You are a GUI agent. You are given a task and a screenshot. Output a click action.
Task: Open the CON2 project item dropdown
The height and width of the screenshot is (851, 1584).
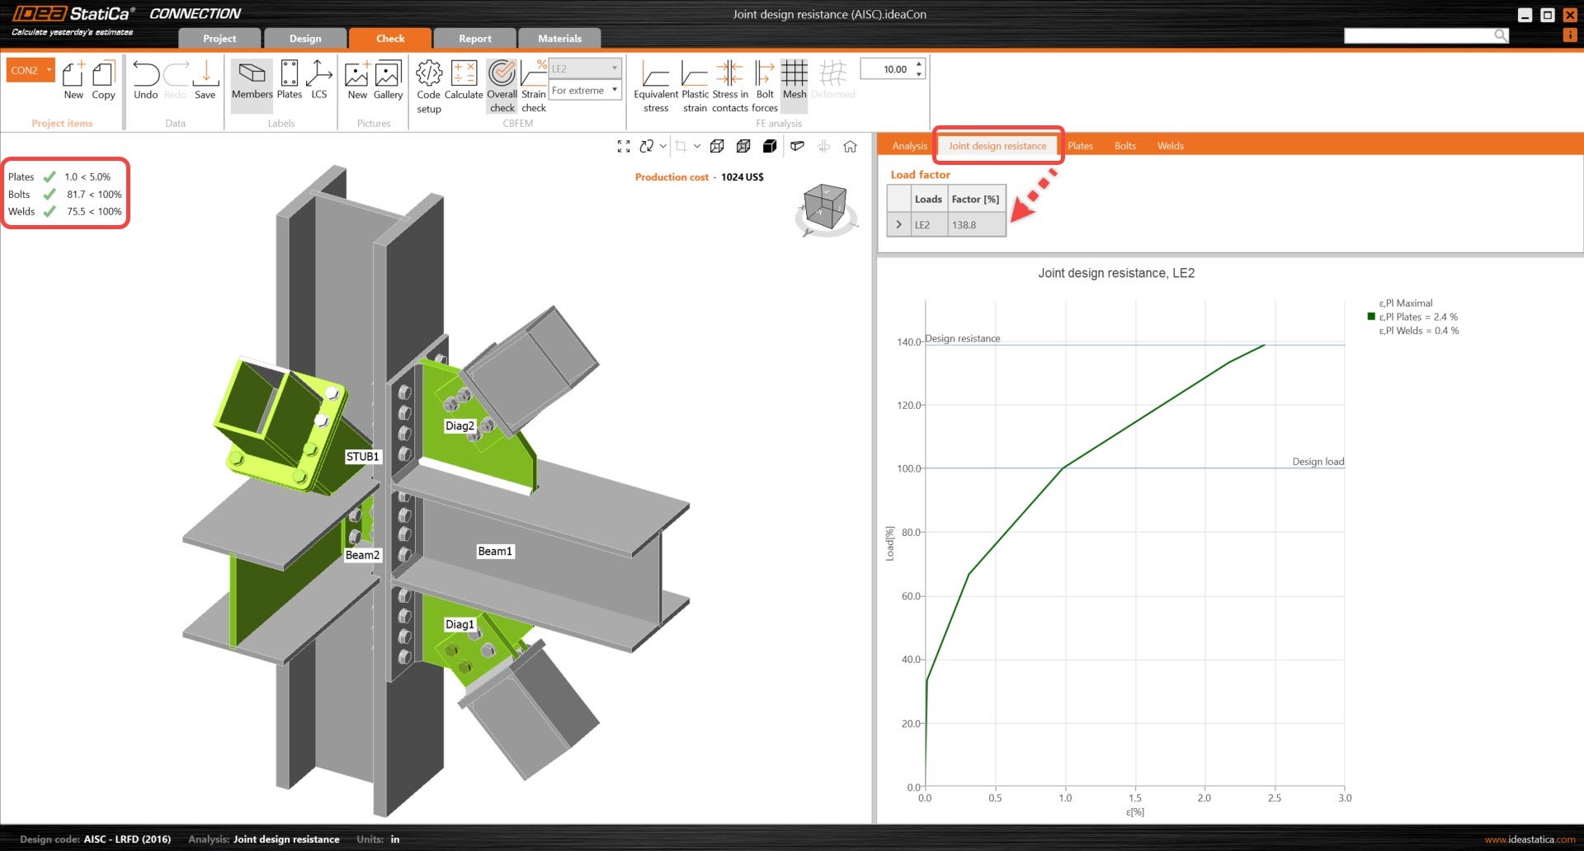click(x=47, y=70)
